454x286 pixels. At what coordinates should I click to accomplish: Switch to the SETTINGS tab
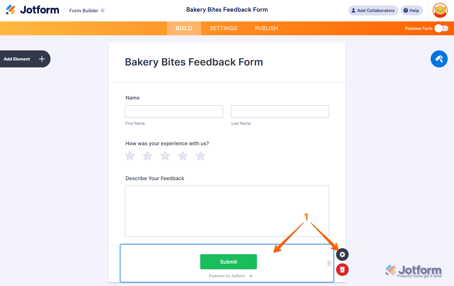tap(224, 28)
